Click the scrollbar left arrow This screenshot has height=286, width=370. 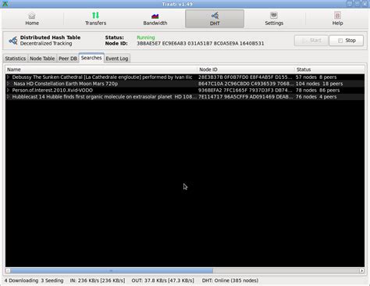click(8, 271)
